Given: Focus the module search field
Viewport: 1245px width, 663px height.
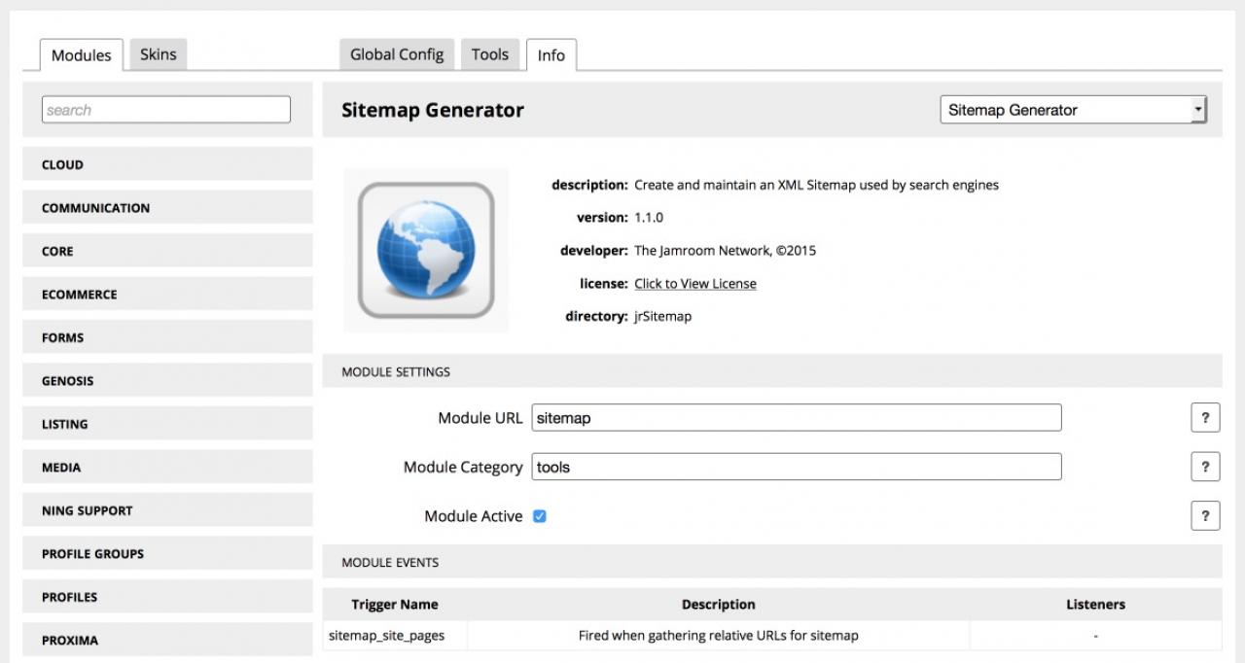Looking at the screenshot, I should (166, 110).
